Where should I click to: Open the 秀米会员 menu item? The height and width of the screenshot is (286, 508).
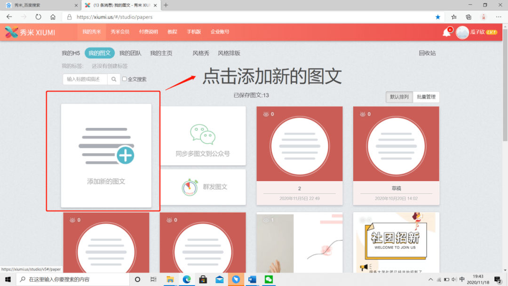click(x=120, y=32)
